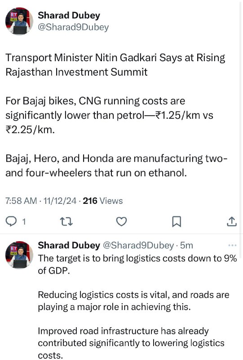Open Sharad Dubey's top profile picture
Screen dimensions: 243x360
pyautogui.click(x=19, y=21)
